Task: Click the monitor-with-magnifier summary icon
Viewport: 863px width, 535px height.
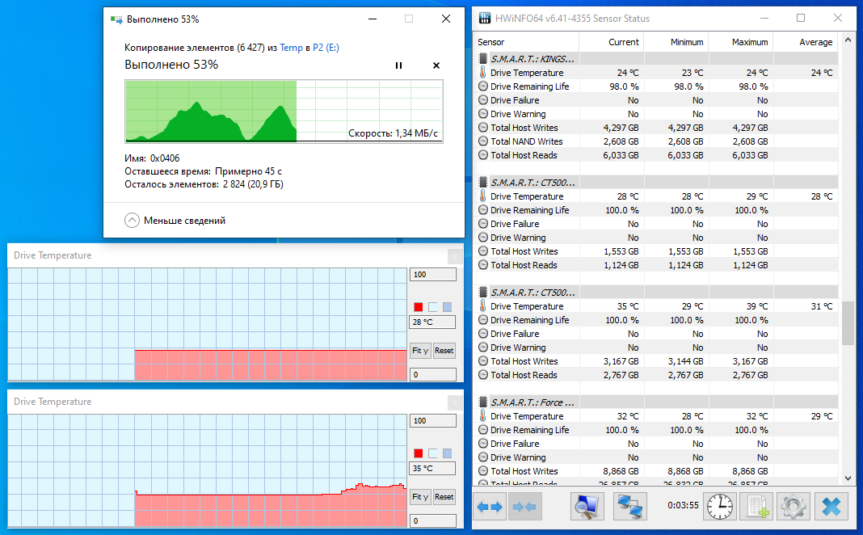Action: (x=587, y=506)
